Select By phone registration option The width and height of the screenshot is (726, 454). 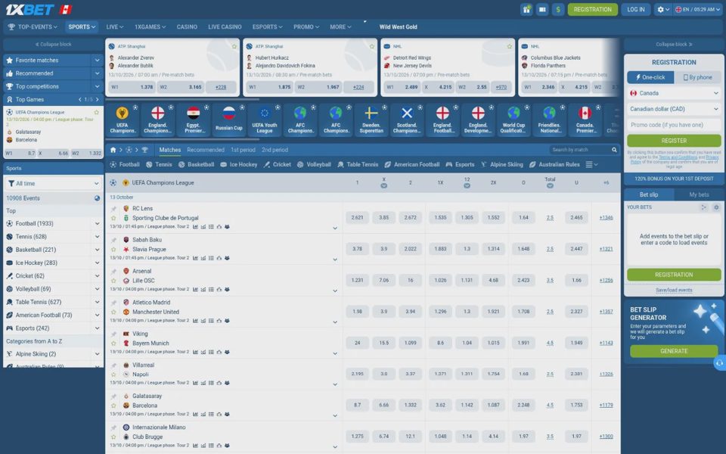698,77
